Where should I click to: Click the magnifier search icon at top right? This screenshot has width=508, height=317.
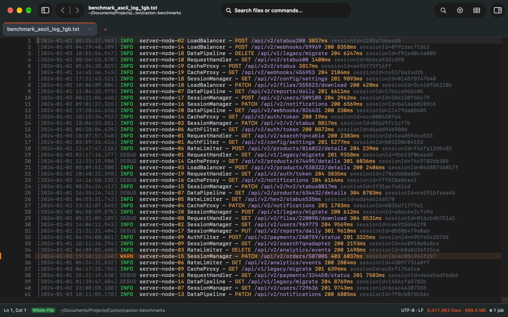pos(443,10)
